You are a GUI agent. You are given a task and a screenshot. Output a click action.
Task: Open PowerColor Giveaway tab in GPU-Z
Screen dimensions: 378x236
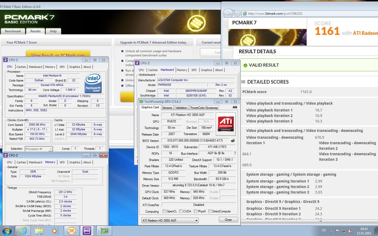point(204,108)
